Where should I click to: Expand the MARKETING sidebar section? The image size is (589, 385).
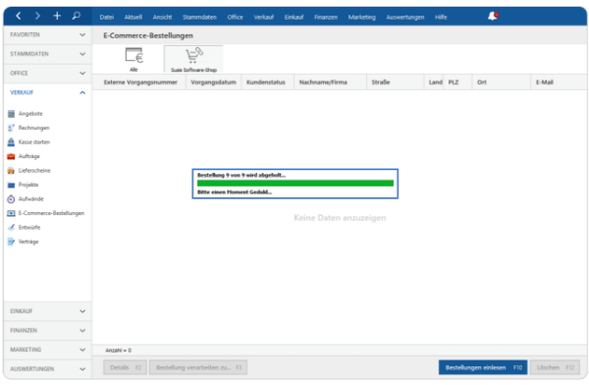(x=47, y=350)
